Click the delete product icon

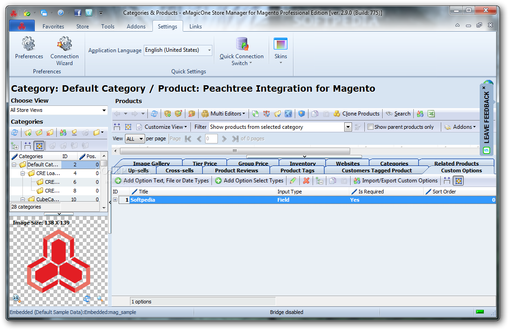tap(191, 114)
